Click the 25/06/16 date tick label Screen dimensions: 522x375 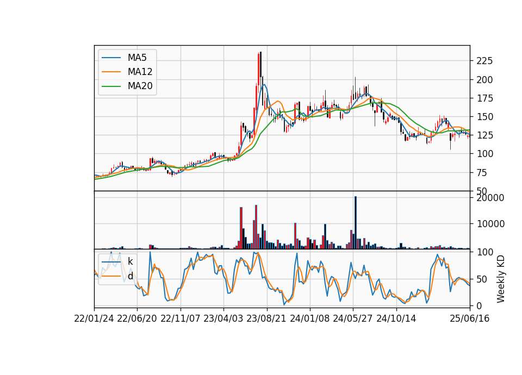[x=470, y=318]
